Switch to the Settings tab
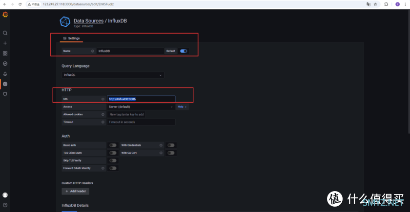 pyautogui.click(x=71, y=38)
